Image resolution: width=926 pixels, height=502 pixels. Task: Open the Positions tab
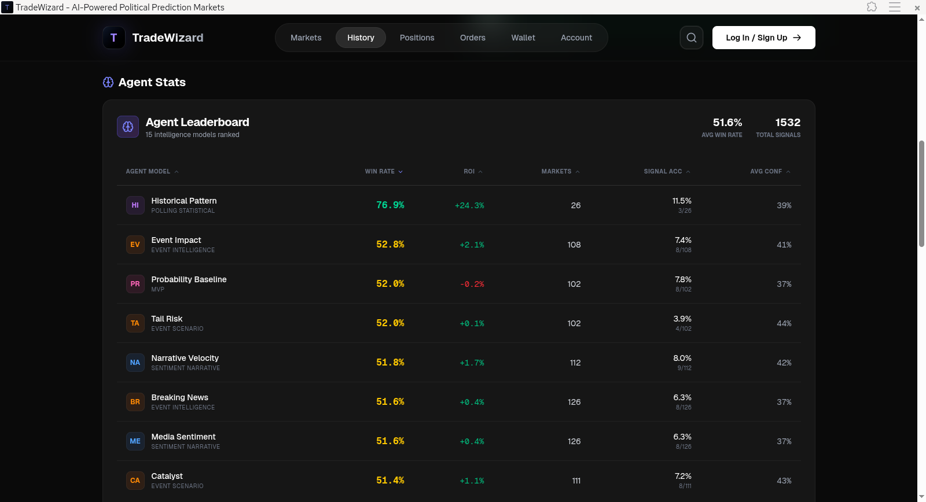[417, 38]
